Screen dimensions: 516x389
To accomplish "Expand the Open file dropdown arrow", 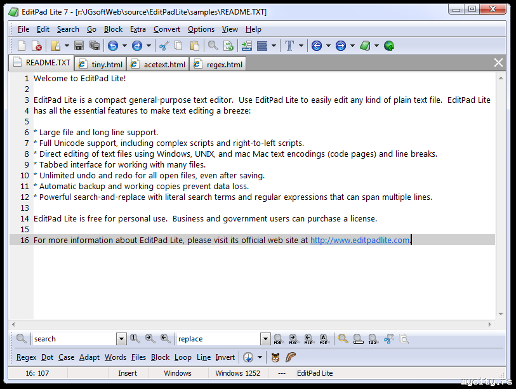I will 67,46.
